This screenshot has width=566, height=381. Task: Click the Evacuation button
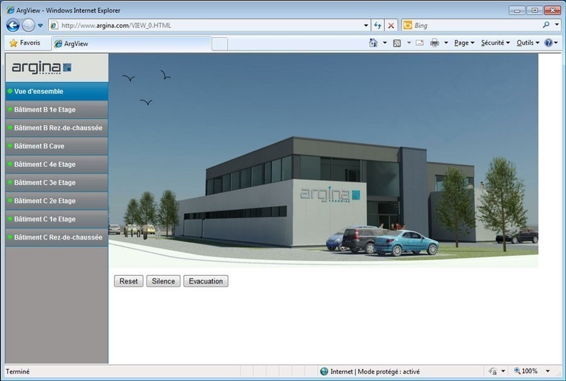(206, 281)
